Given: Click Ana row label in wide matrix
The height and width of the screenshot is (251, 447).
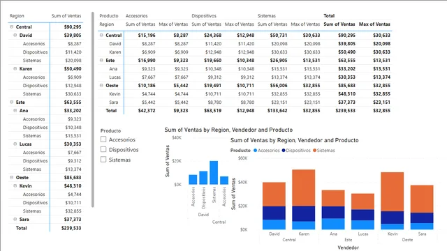Looking at the screenshot, I should pyautogui.click(x=113, y=68).
